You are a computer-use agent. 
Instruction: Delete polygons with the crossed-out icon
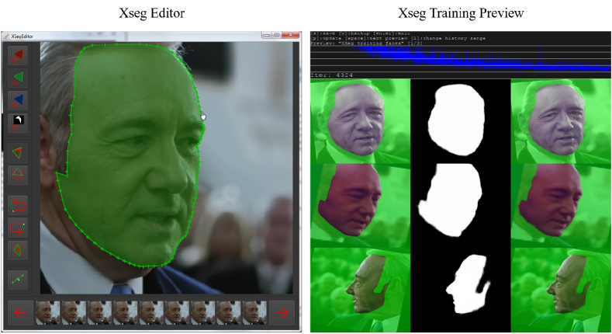(x=18, y=250)
